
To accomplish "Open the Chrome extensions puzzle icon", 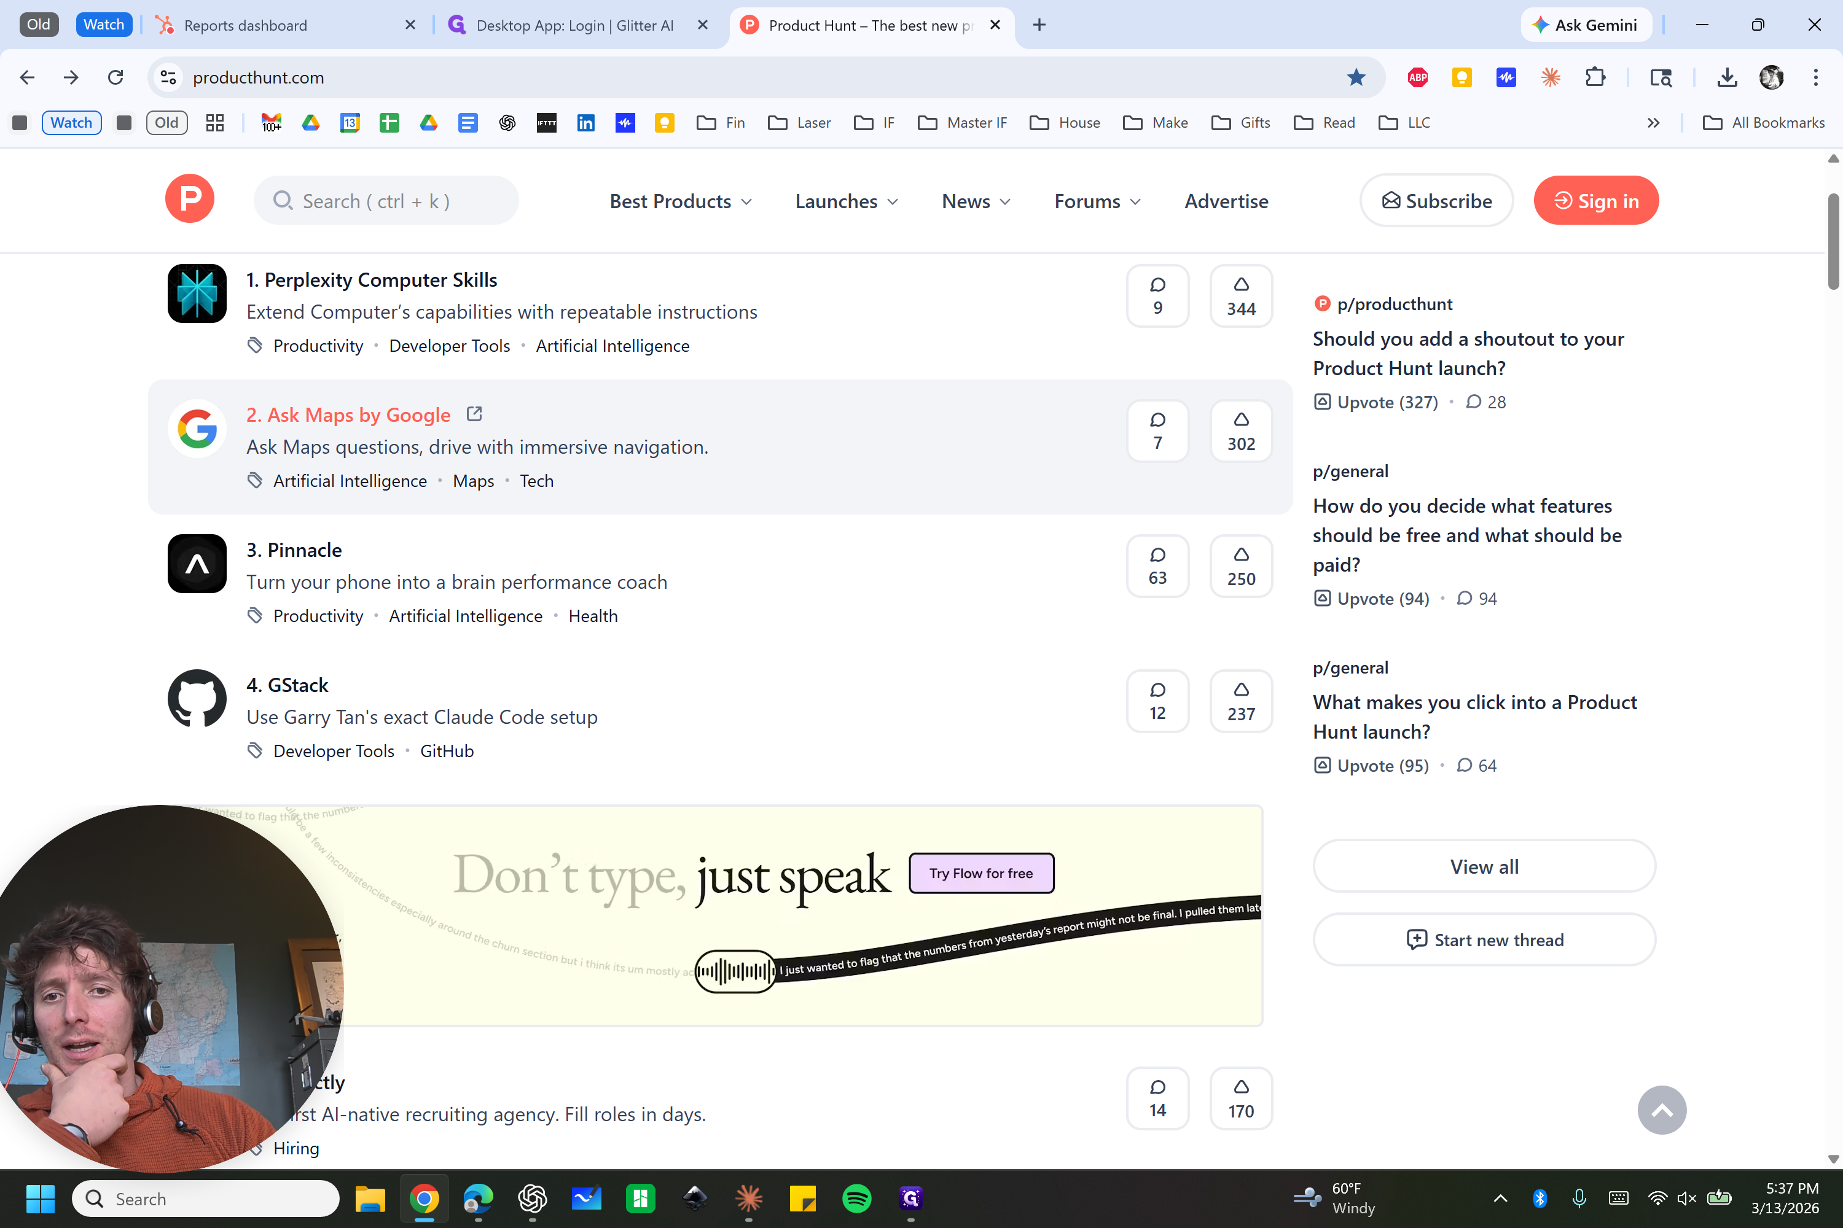I will 1595,77.
